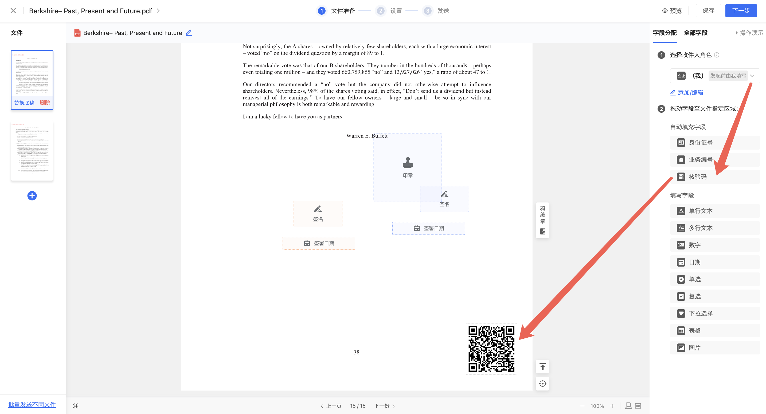Open the 字段分配 tab
The image size is (766, 414).
pos(664,33)
